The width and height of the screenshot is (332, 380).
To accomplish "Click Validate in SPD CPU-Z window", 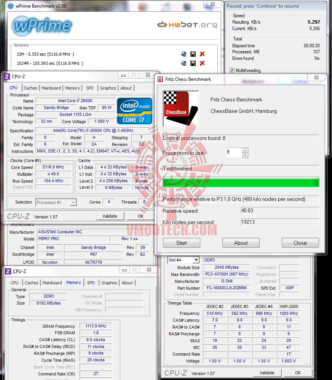I will point(267,373).
